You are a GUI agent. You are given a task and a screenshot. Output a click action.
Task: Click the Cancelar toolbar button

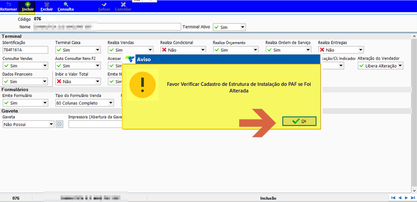tap(123, 7)
